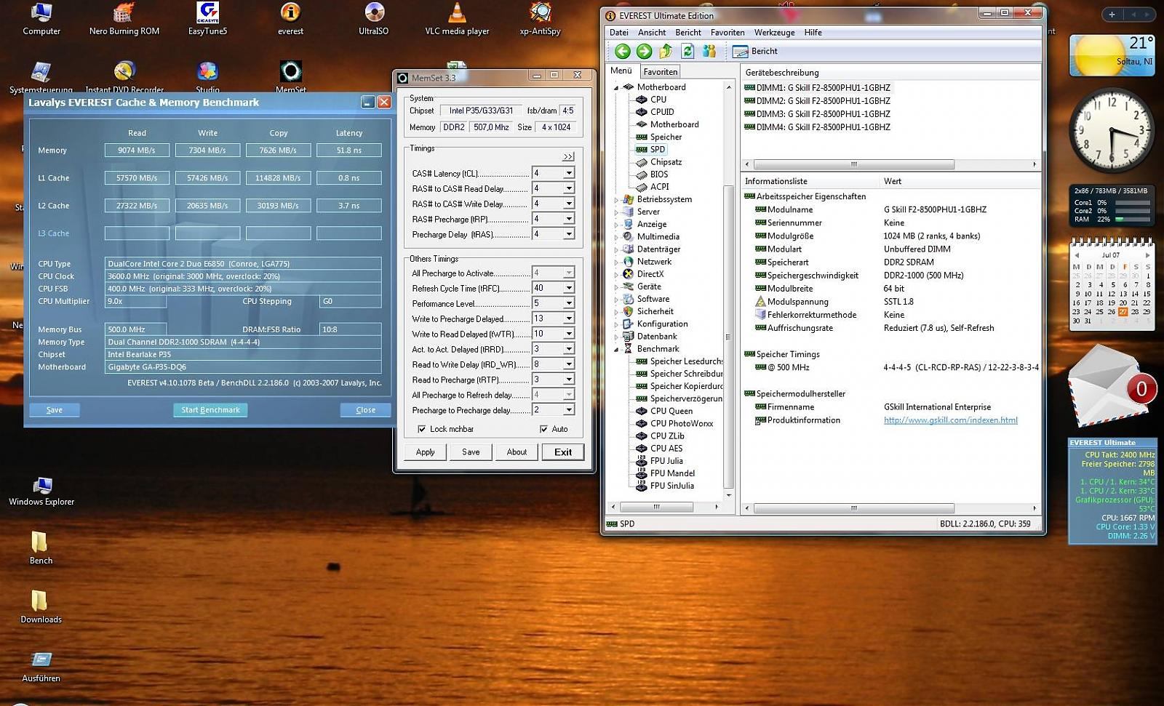The width and height of the screenshot is (1164, 706).
Task: Click Save in the EVEREST benchmark window
Action: [x=55, y=410]
